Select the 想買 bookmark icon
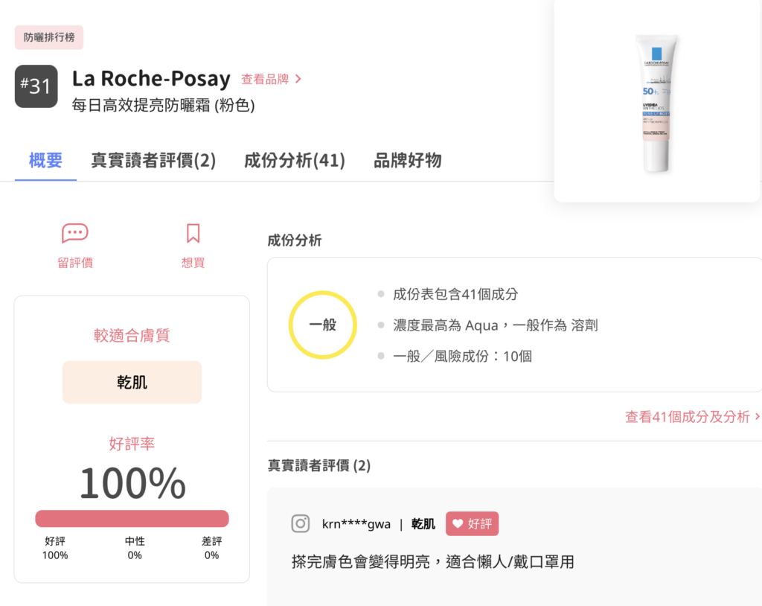Screen dimensions: 762x606 [x=193, y=233]
